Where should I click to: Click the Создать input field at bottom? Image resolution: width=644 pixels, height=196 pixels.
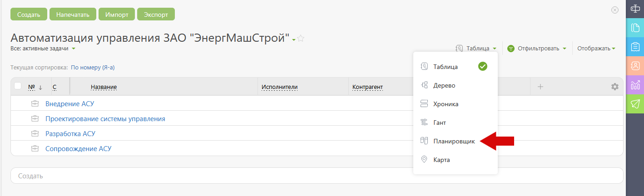point(317,176)
